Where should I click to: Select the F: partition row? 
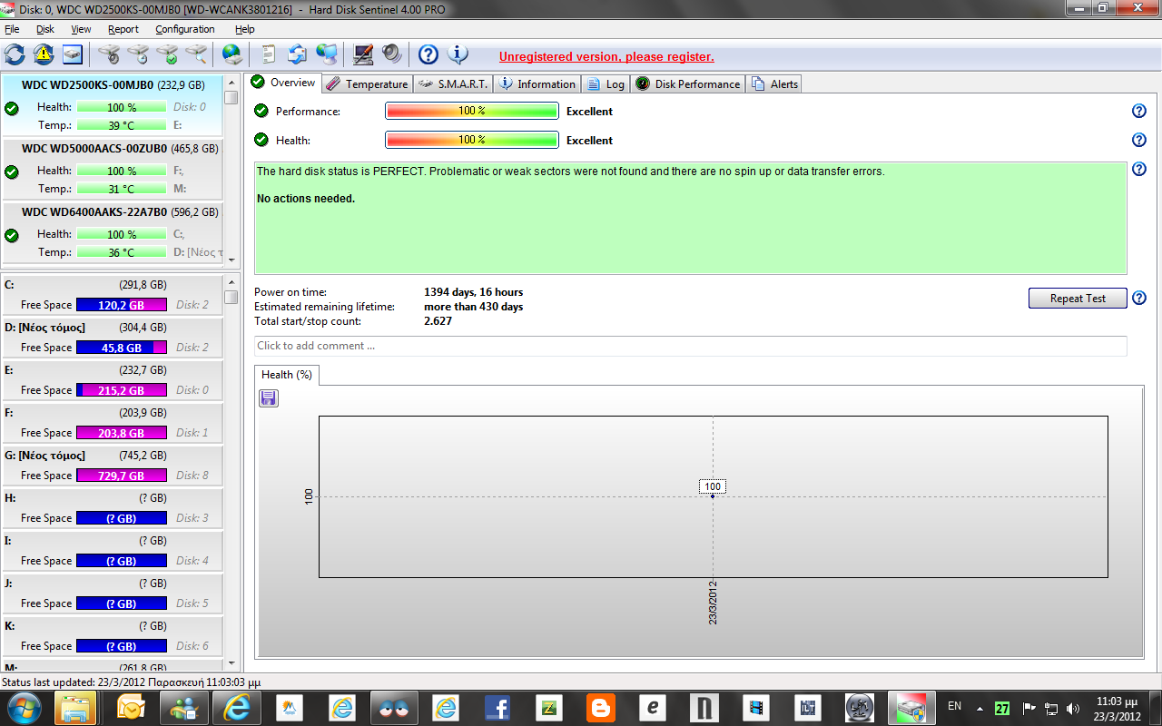pyautogui.click(x=112, y=423)
